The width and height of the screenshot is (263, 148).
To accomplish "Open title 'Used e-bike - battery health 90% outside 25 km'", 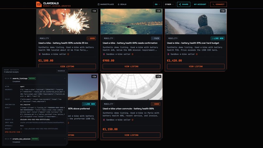I will point(63,43).
